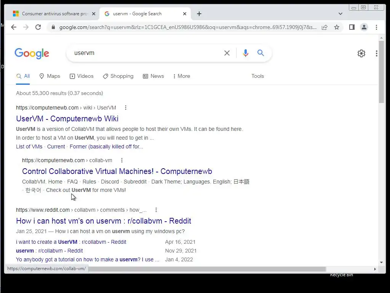390x293 pixels.
Task: Open Google quick settings gear
Action: pyautogui.click(x=361, y=53)
